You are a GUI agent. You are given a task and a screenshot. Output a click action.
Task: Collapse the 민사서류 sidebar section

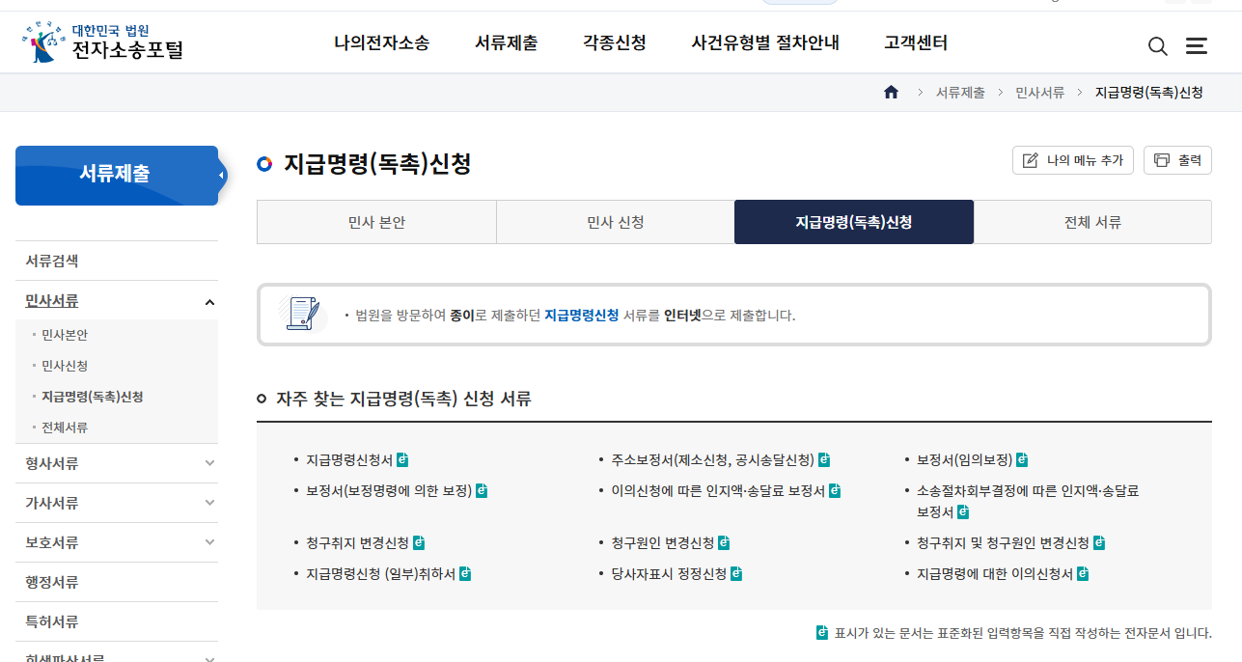tap(209, 300)
